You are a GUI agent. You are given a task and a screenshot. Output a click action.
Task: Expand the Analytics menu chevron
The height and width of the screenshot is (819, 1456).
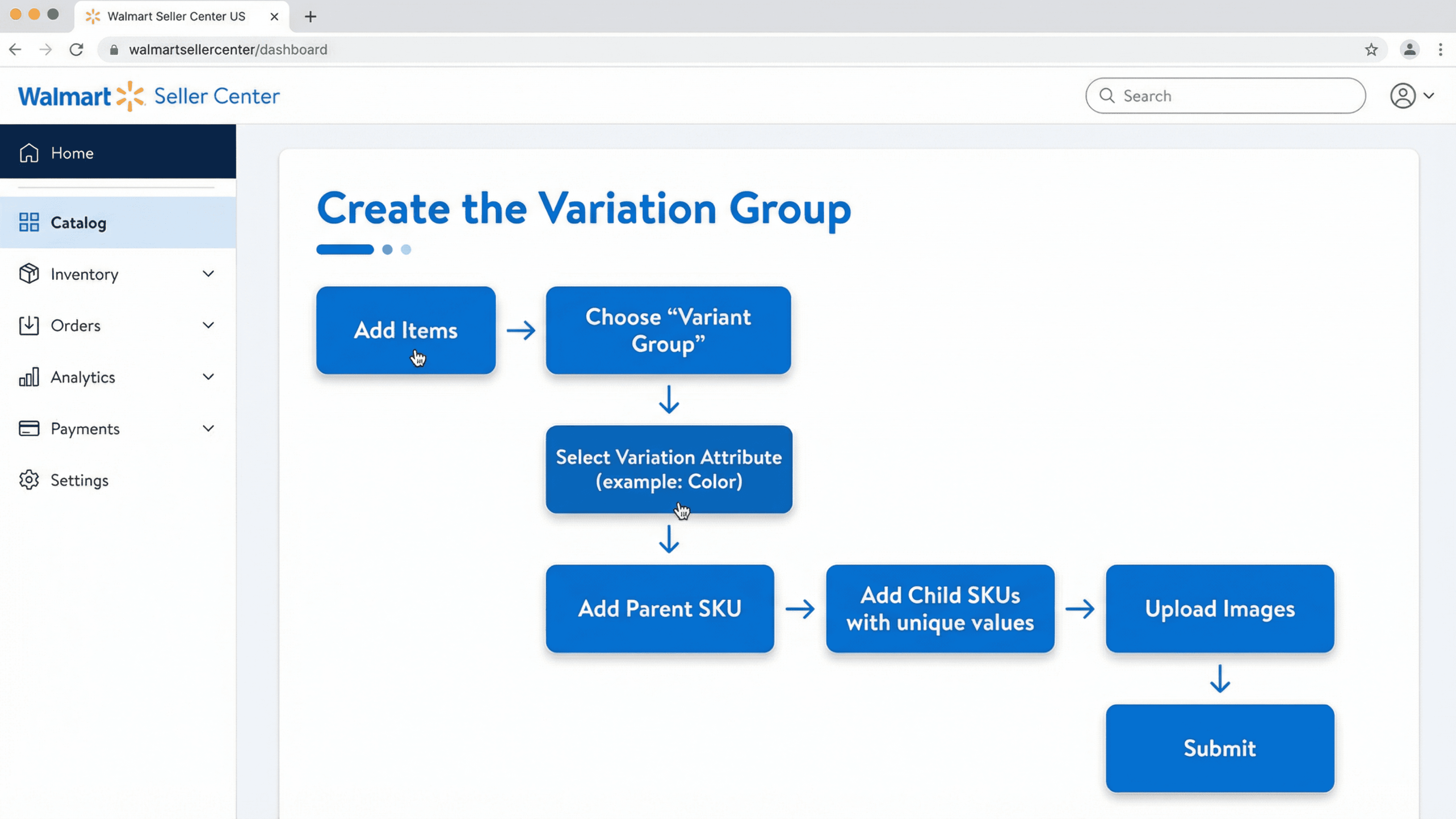(208, 377)
